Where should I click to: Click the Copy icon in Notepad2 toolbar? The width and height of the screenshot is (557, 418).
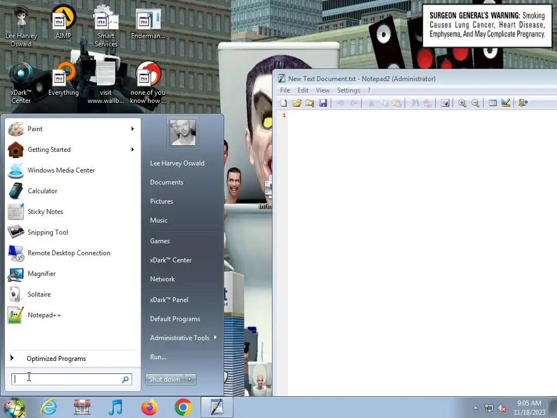point(384,103)
